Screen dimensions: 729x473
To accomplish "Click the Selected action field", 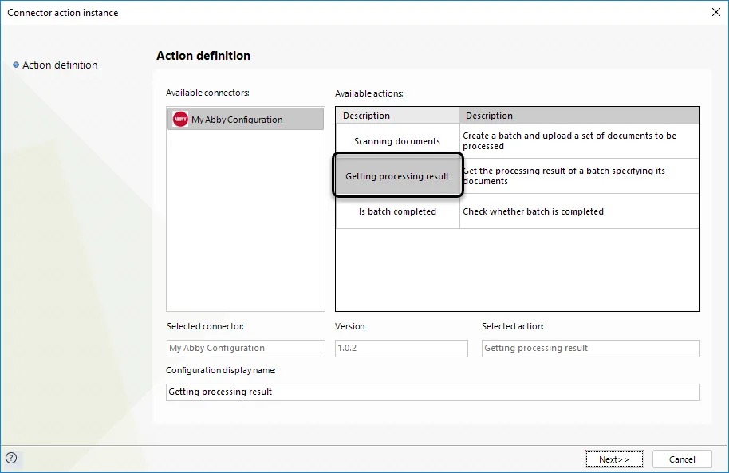I will tap(590, 349).
